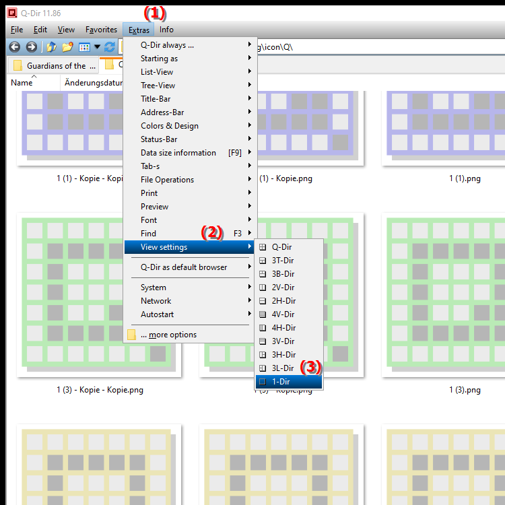
Task: Expand the Address-Bar submenu
Action: pyautogui.click(x=190, y=112)
